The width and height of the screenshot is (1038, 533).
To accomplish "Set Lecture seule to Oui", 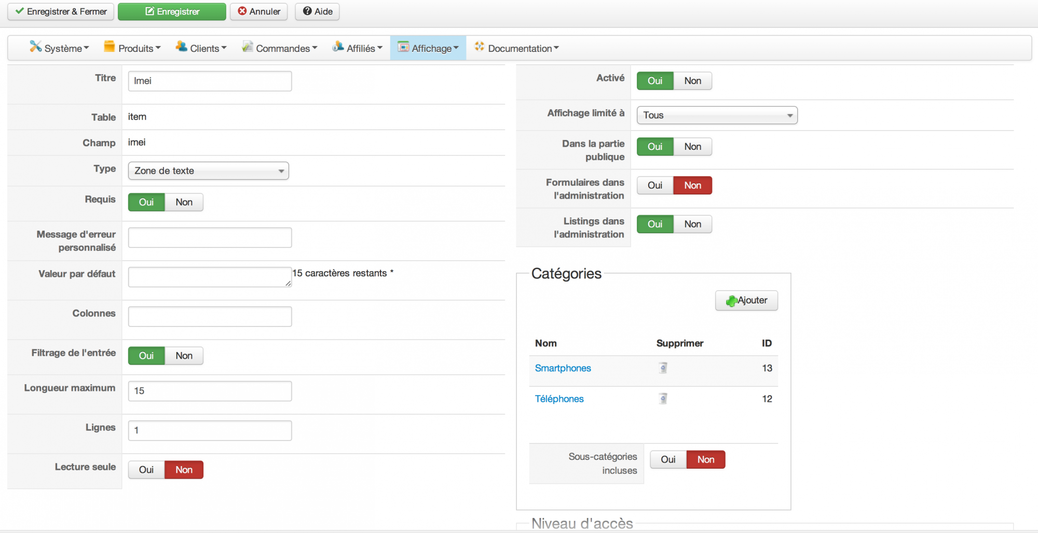I will click(x=146, y=470).
